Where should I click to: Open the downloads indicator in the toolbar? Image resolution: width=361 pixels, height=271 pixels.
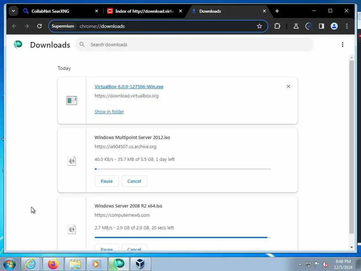tap(309, 26)
